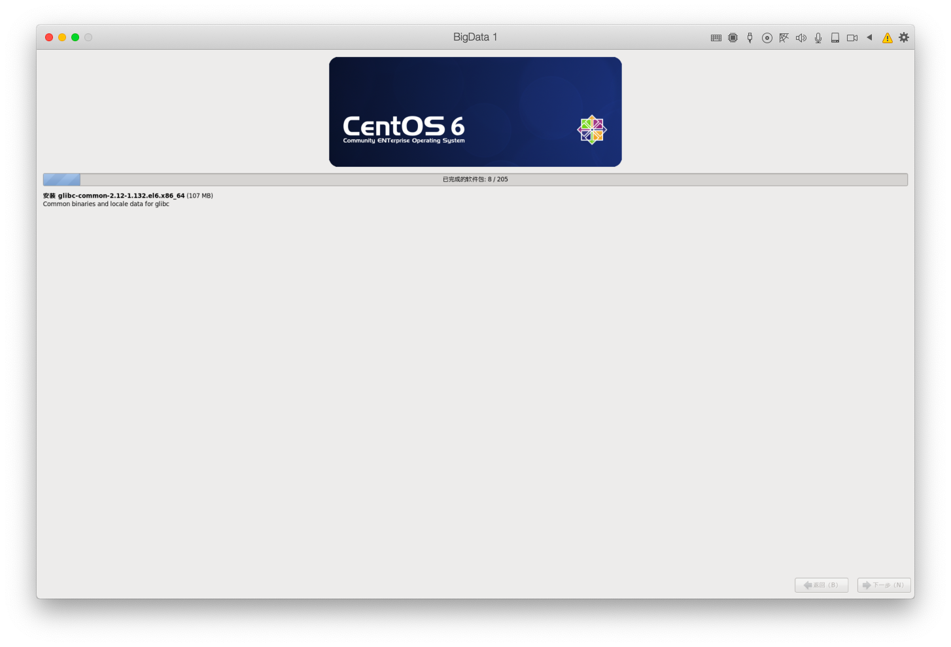Click the 下一步 (N) next button
Viewport: 951px width, 647px height.
884,585
